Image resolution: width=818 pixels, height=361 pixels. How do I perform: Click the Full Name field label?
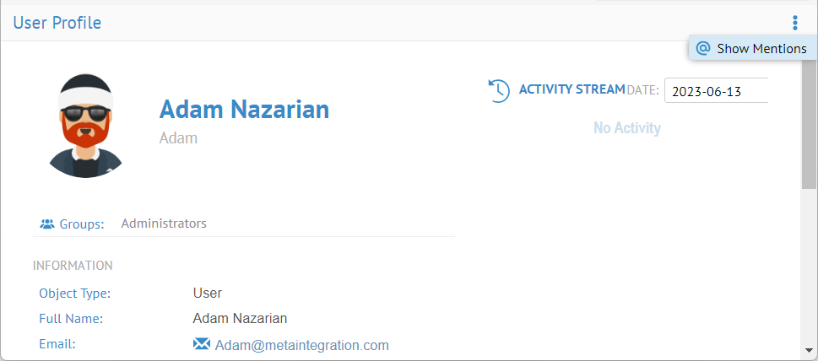(x=71, y=318)
